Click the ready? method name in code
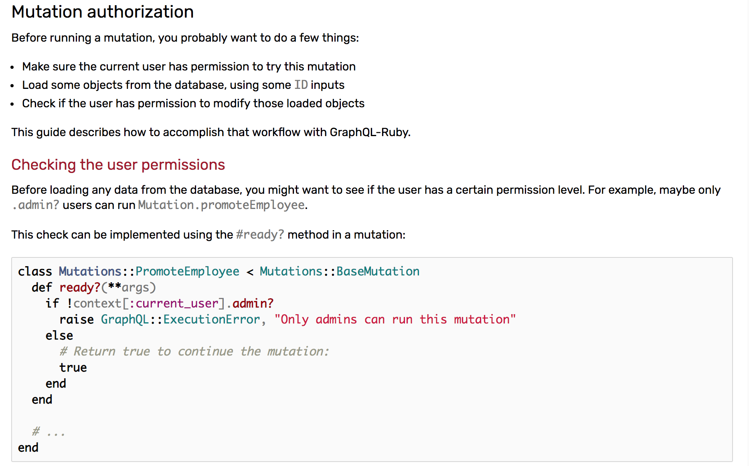The height and width of the screenshot is (466, 749). 80,287
